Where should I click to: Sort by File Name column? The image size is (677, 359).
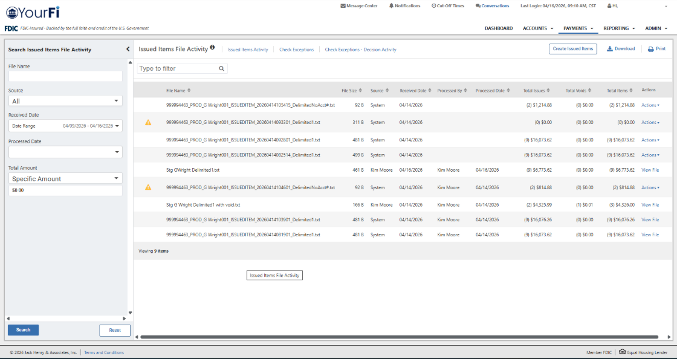[x=178, y=91]
